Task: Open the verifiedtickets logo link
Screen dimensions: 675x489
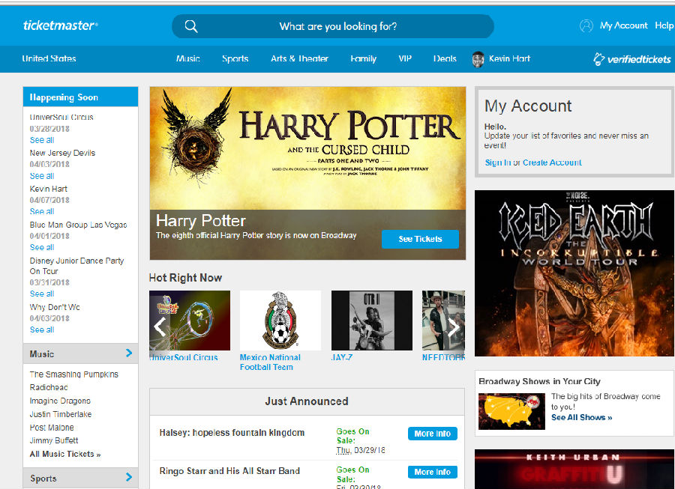Action: pos(632,59)
